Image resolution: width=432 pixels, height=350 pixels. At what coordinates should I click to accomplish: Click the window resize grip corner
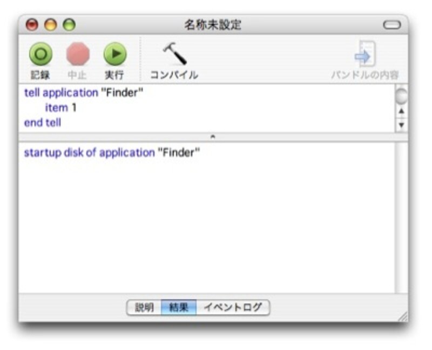click(402, 317)
